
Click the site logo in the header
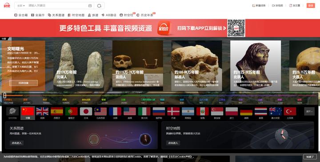coord(7,5)
